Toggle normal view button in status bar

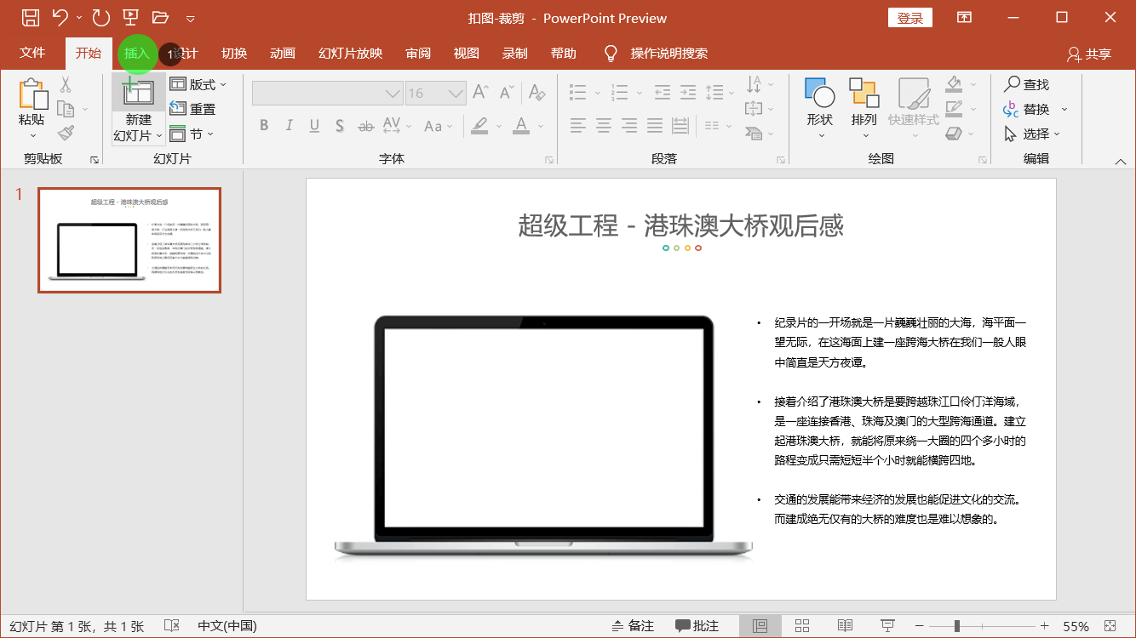click(x=760, y=626)
